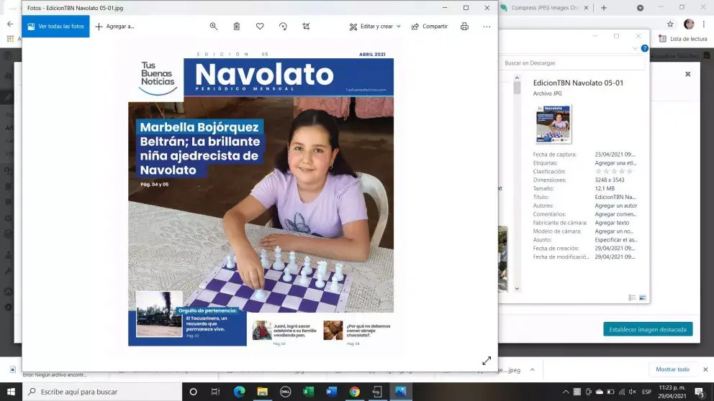The image size is (714, 401).
Task: Click Agregar a... button
Action: coord(114,27)
